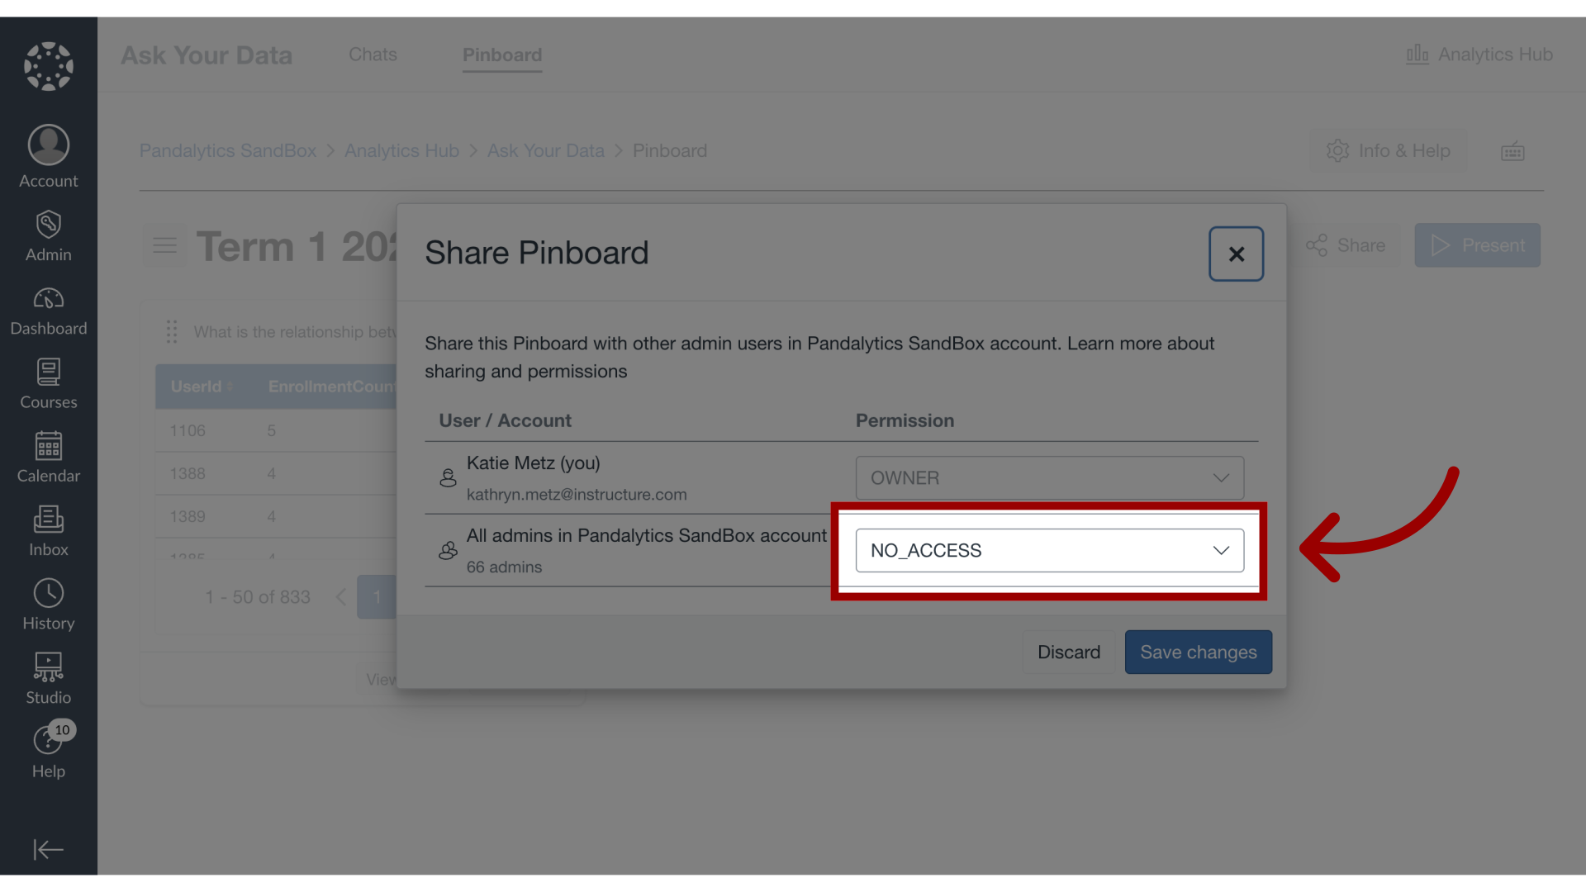Click the Present button
The width and height of the screenshot is (1586, 892).
[x=1478, y=244]
